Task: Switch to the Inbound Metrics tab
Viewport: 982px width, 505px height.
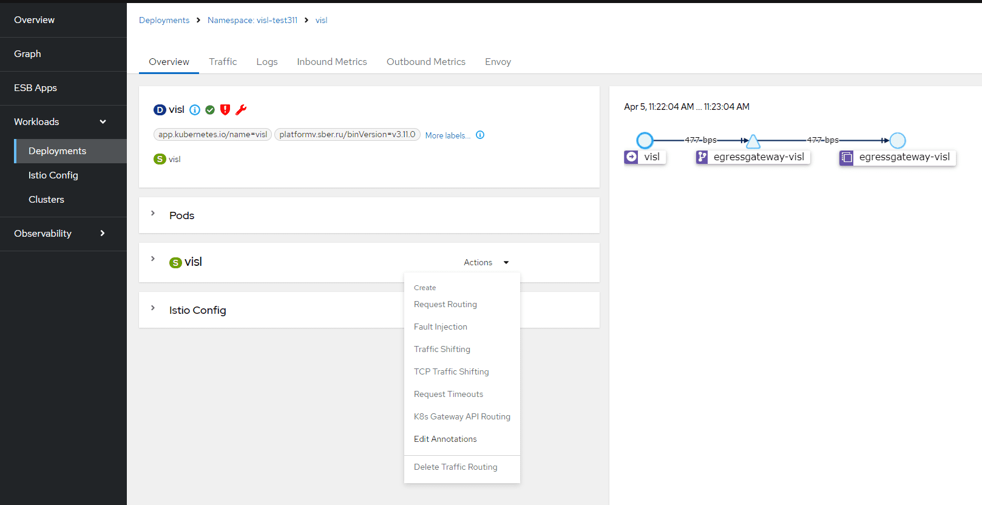Action: 331,62
